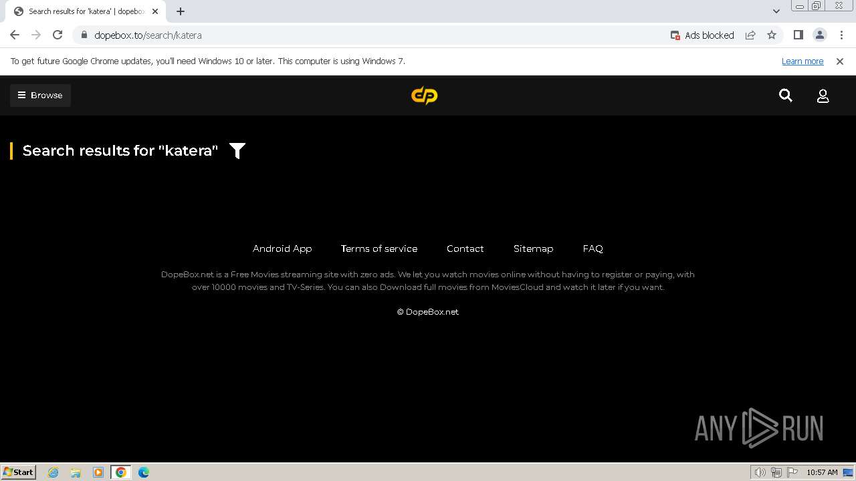Bookmark this page with the star icon
Screen dimensions: 856x481
point(772,35)
